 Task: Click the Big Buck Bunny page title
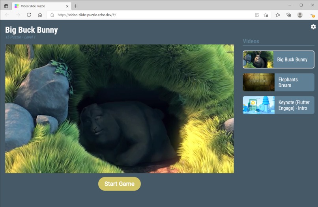tap(32, 30)
